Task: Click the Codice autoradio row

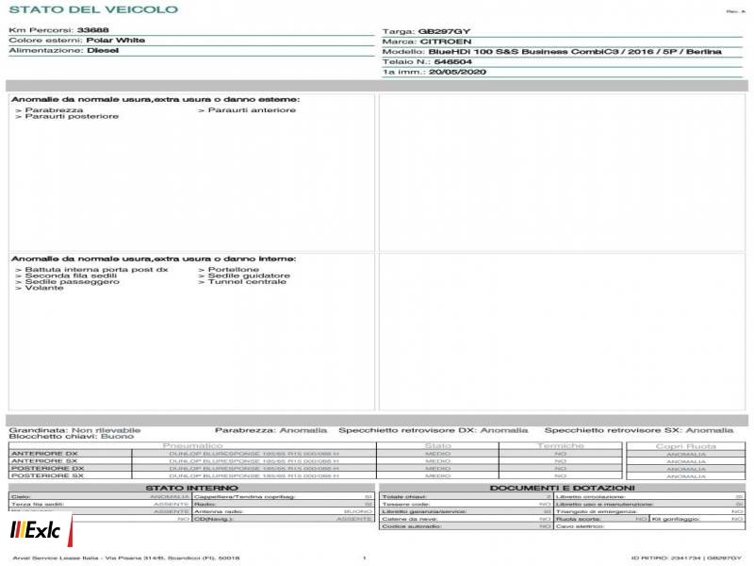Action: (466, 526)
